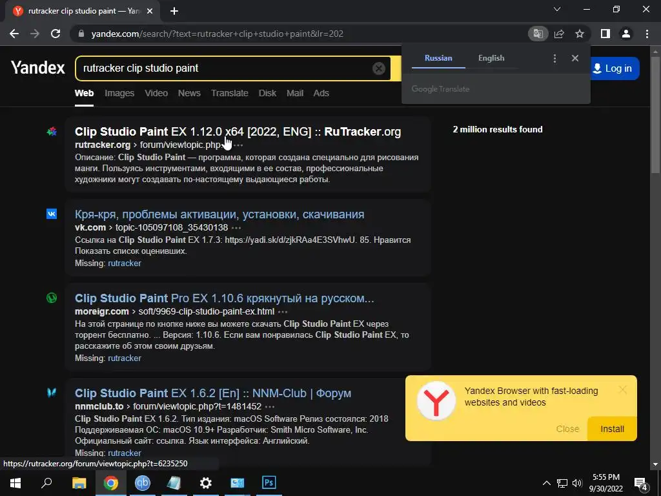
Task: Dismiss Yandex Browser promo with its X icon
Action: (623, 389)
